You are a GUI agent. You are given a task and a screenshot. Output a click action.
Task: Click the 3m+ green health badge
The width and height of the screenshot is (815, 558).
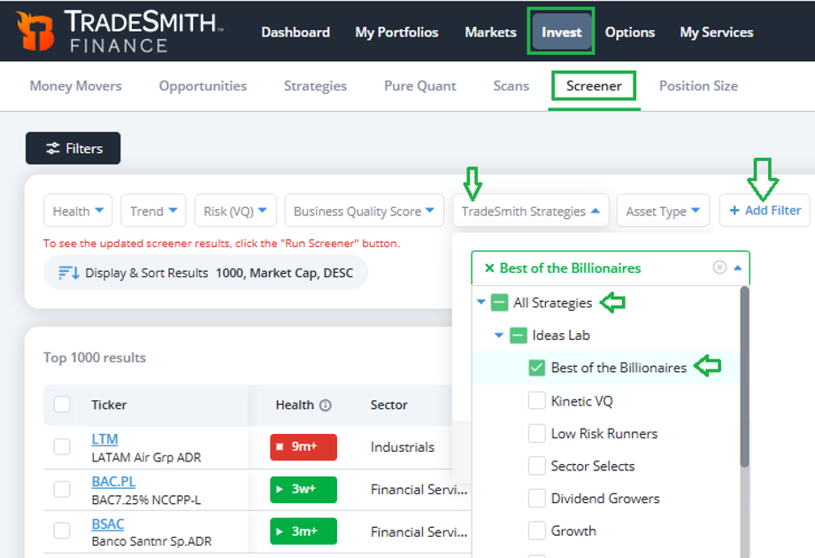point(304,531)
